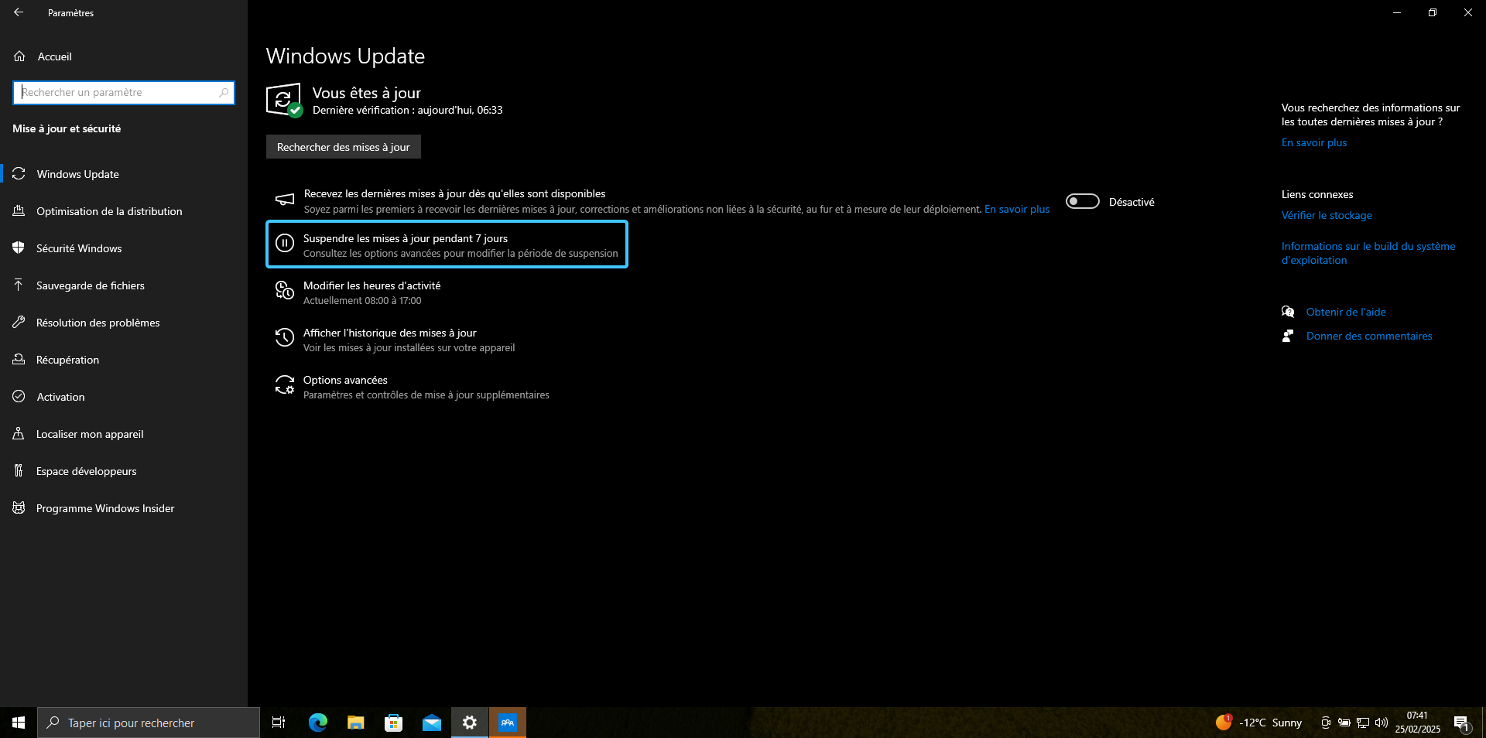Click the megaphone icon for latest updates
The image size is (1486, 738).
(285, 200)
